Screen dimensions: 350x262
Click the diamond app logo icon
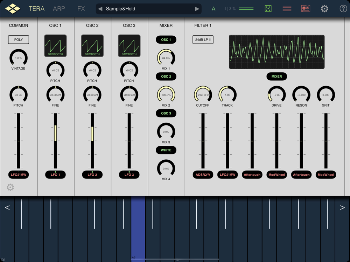13,9
